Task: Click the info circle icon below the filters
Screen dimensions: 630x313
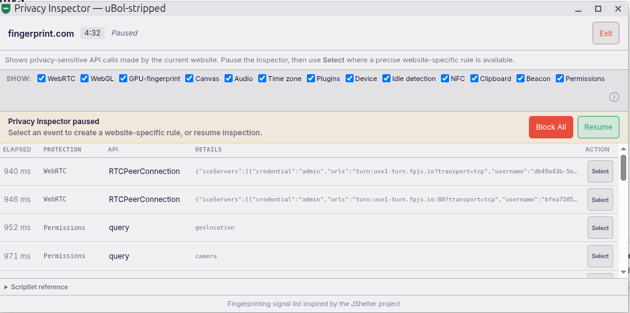Action: (x=614, y=97)
